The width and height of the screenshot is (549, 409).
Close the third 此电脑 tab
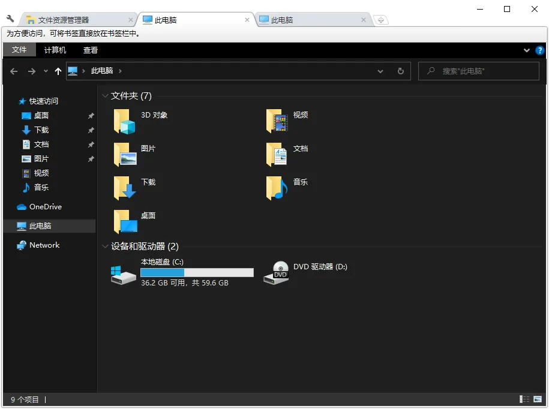pyautogui.click(x=364, y=20)
